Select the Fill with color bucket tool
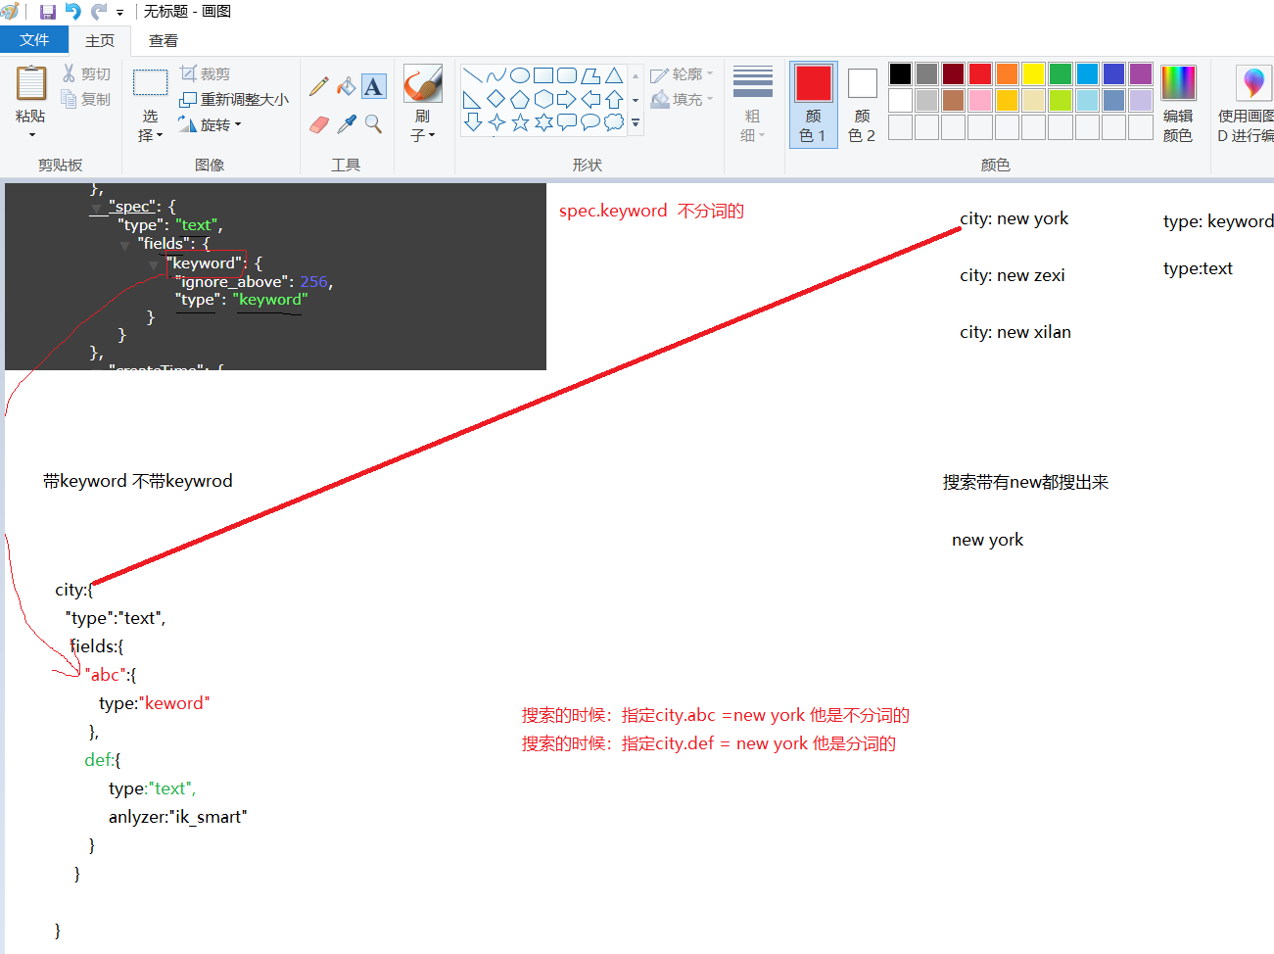 [347, 86]
